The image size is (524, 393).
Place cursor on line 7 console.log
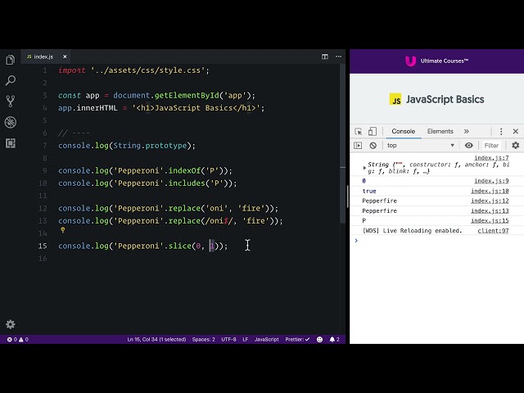[127, 146]
